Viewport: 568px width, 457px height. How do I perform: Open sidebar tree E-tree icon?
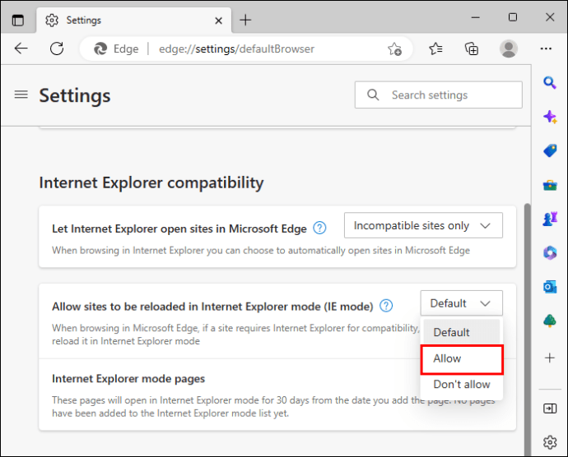click(550, 321)
